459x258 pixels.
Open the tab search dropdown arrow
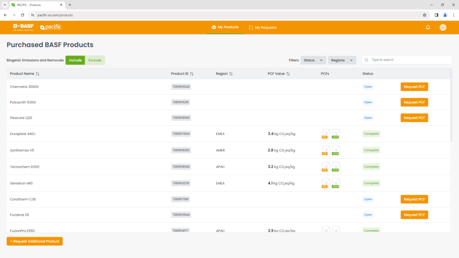coord(4,4)
